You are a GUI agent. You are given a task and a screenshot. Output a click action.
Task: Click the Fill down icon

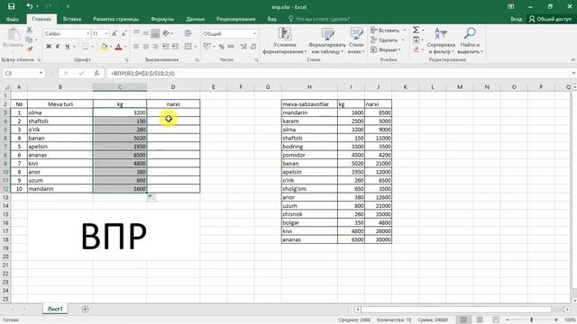click(x=416, y=40)
